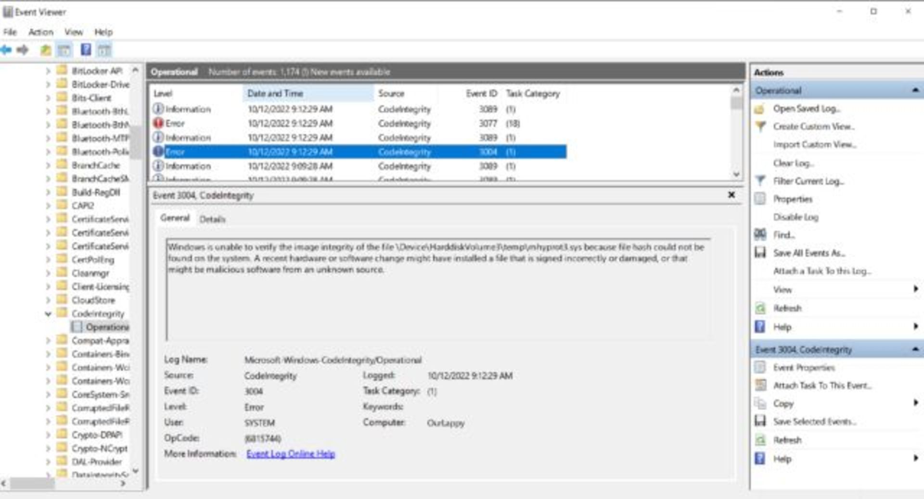The width and height of the screenshot is (924, 499).
Task: Click the tree scrollbar up arrow
Action: [x=135, y=70]
